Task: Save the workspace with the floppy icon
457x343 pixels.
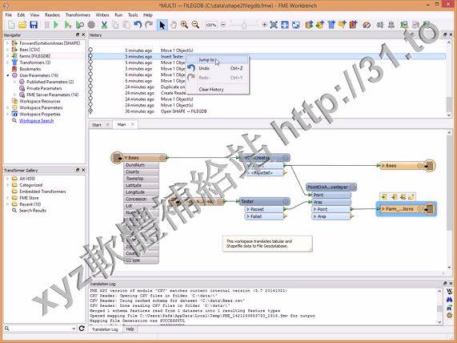Action: pos(34,25)
